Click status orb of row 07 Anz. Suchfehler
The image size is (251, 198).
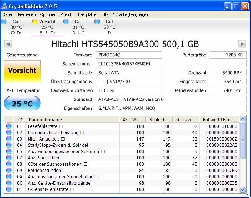pyautogui.click(x=9, y=158)
